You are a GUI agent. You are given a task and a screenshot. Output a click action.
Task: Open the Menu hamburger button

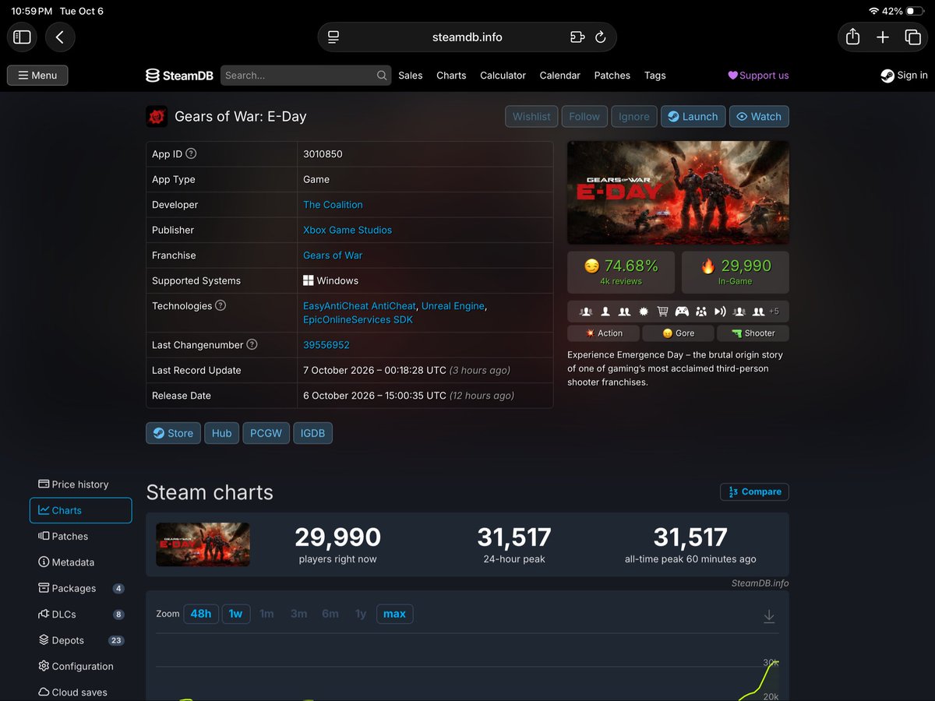click(37, 76)
